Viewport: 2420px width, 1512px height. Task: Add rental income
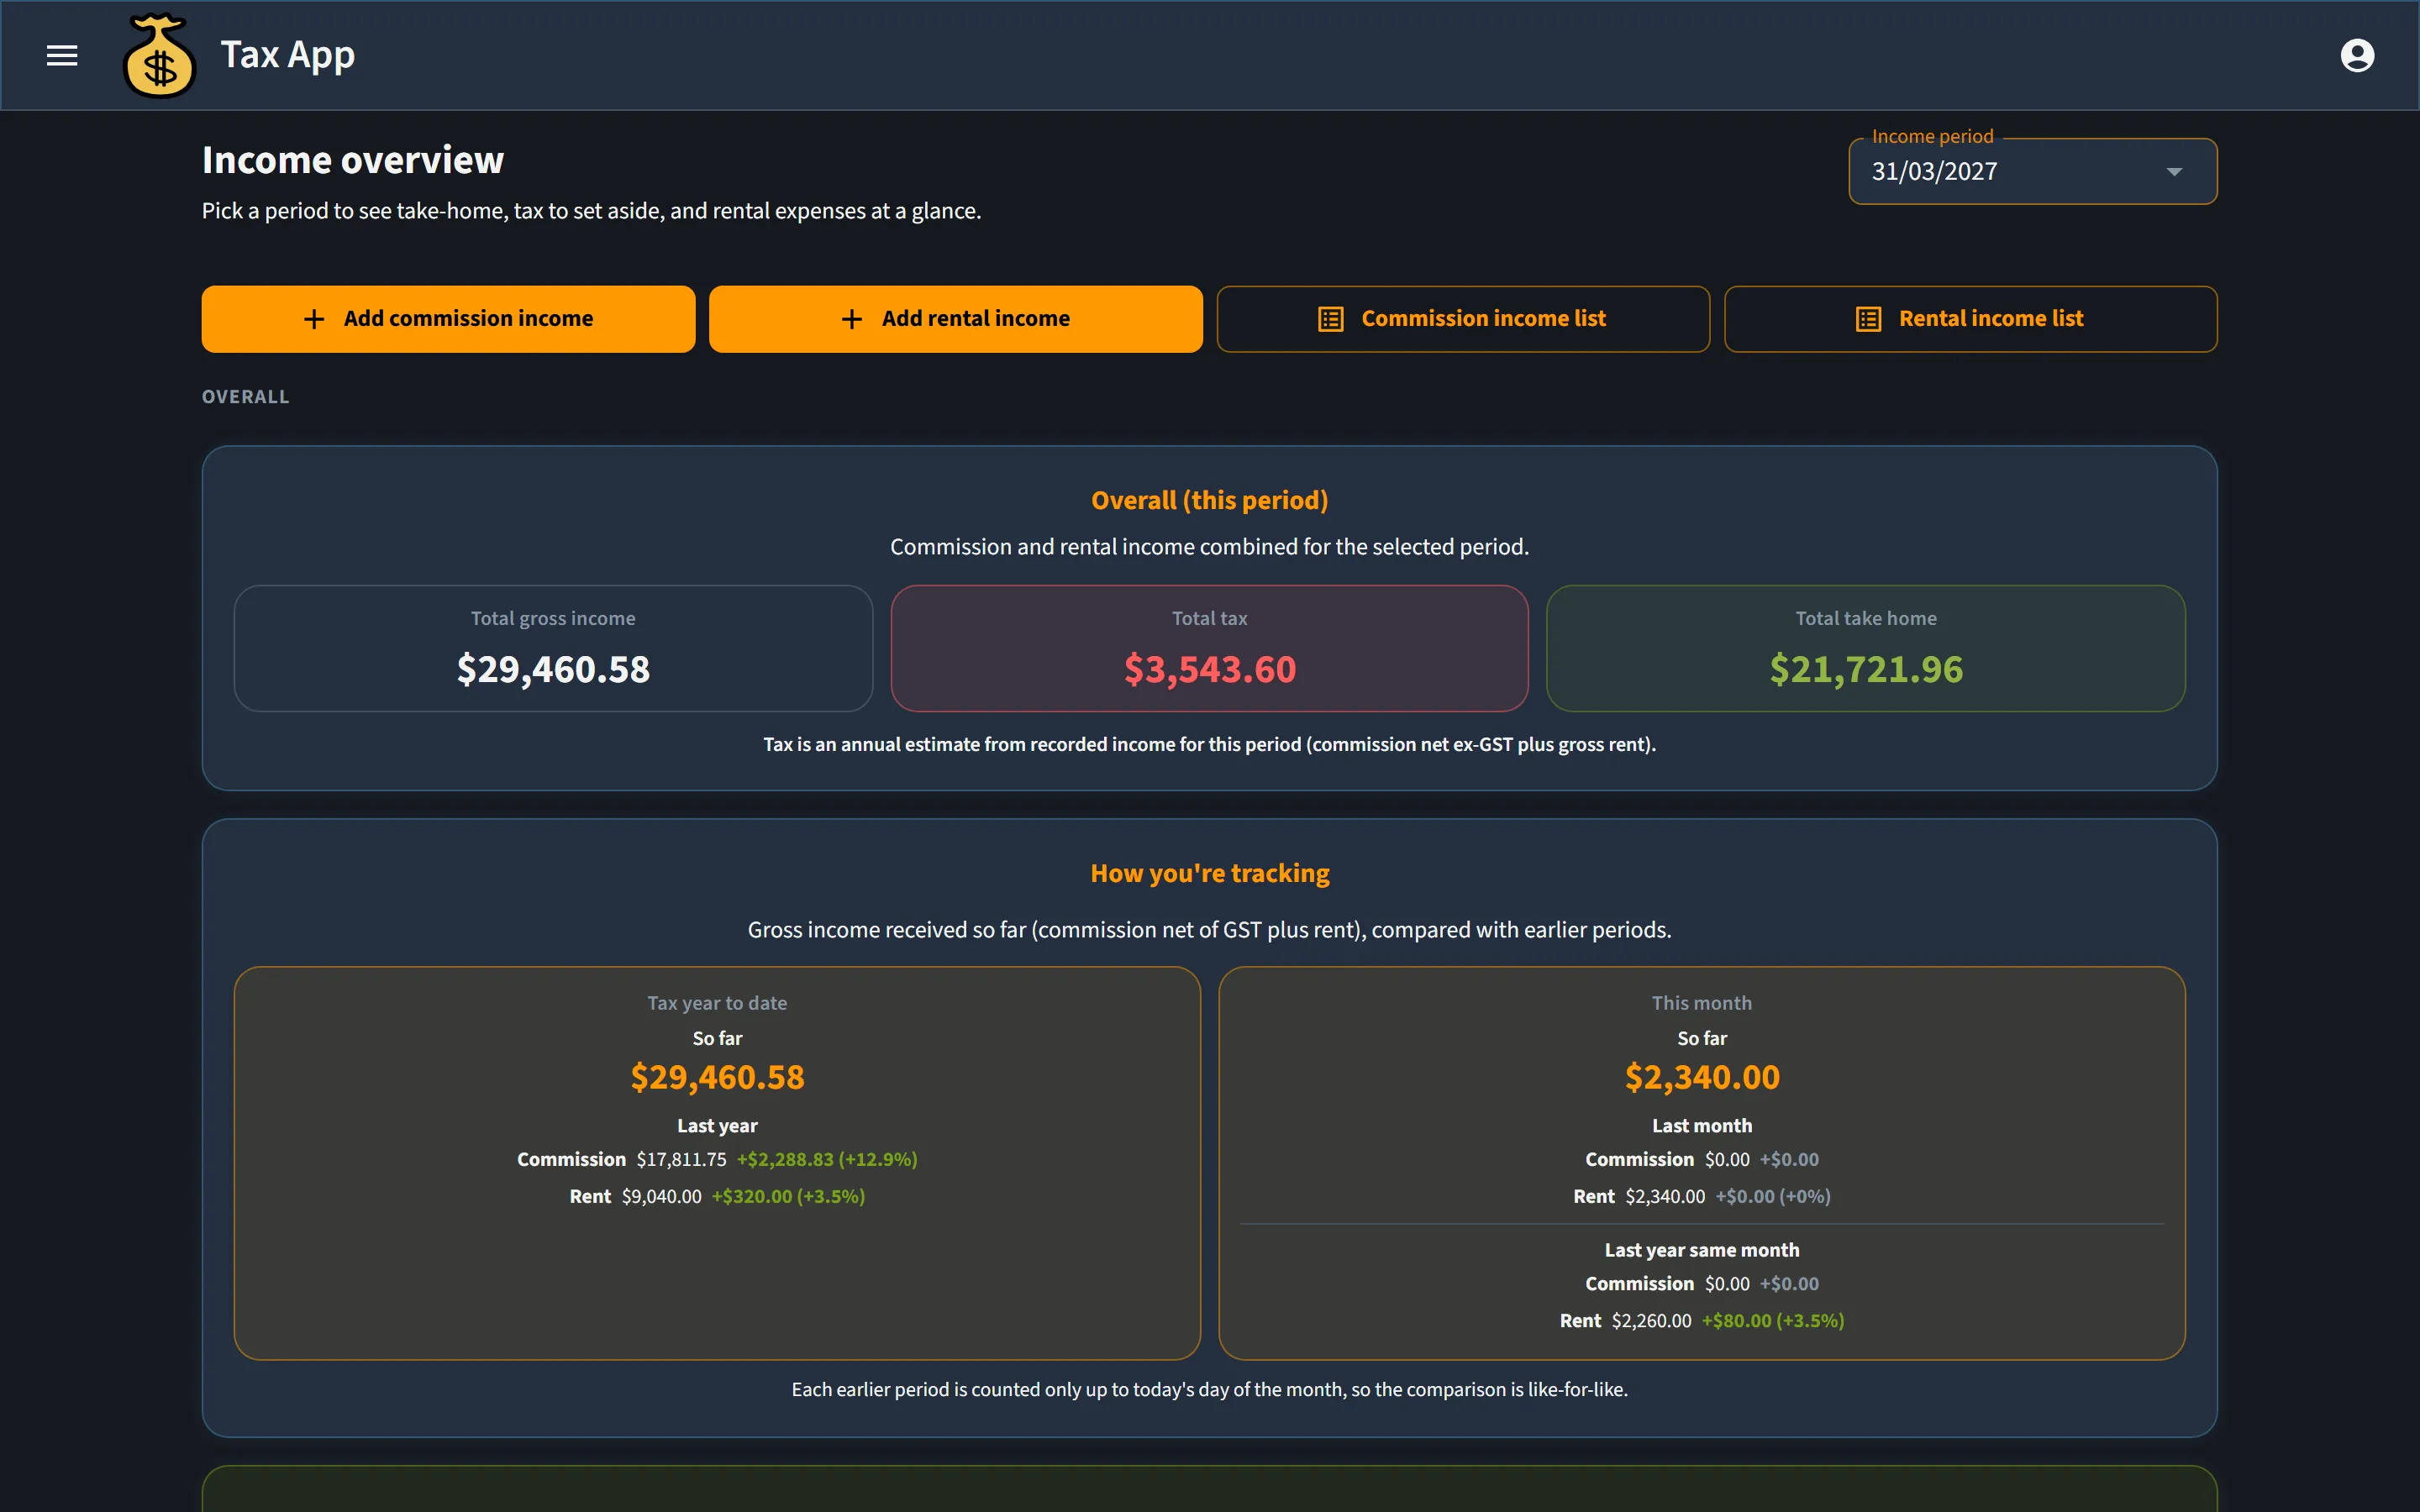point(956,319)
